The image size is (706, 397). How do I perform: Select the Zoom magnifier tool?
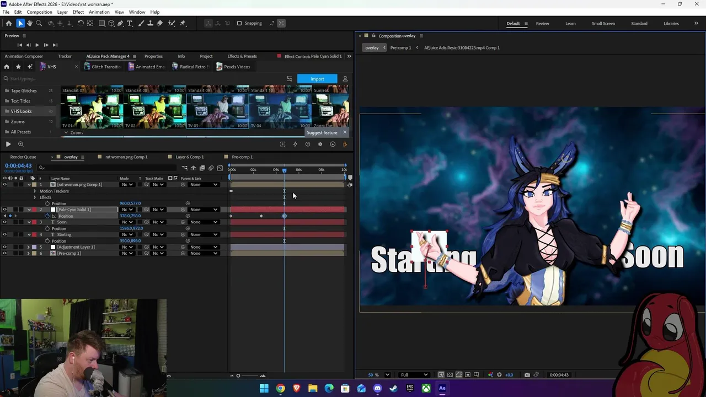coord(39,23)
